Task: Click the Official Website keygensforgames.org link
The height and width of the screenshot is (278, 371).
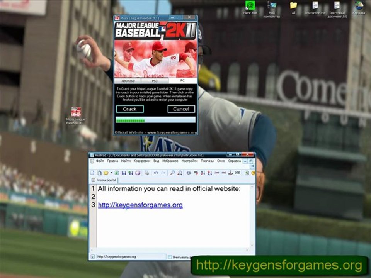Action: click(156, 132)
